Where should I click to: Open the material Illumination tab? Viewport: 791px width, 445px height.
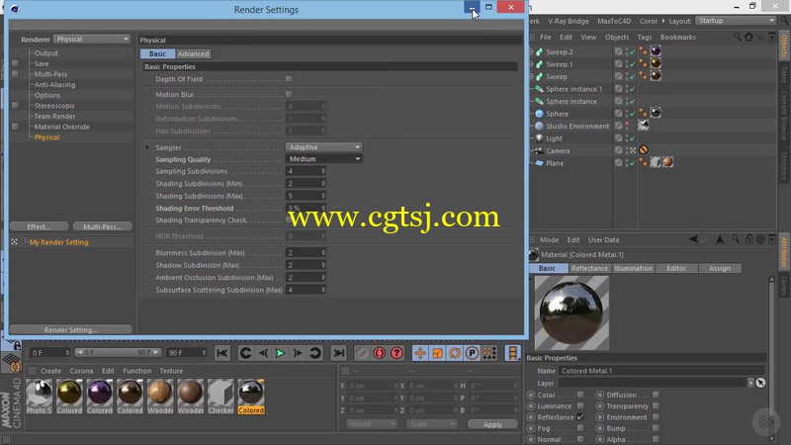(633, 268)
